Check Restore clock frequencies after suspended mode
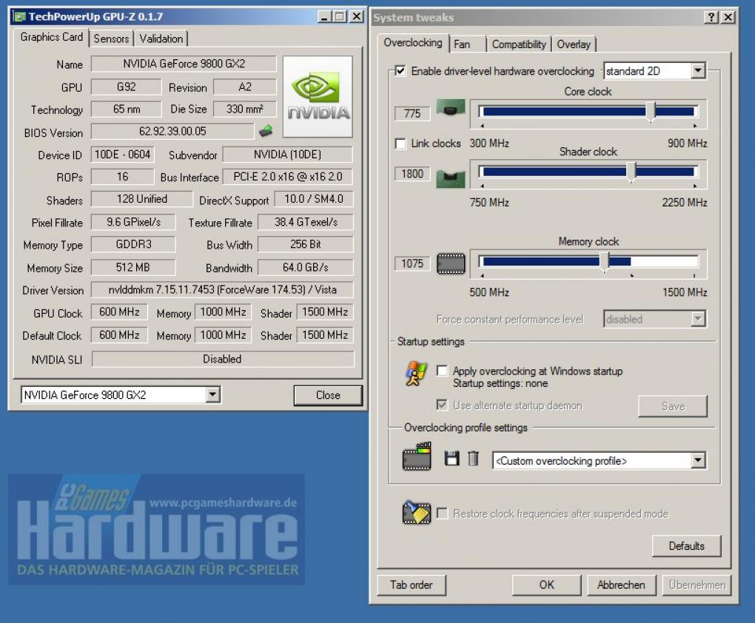Screen dimensions: 755x623 (x=442, y=513)
